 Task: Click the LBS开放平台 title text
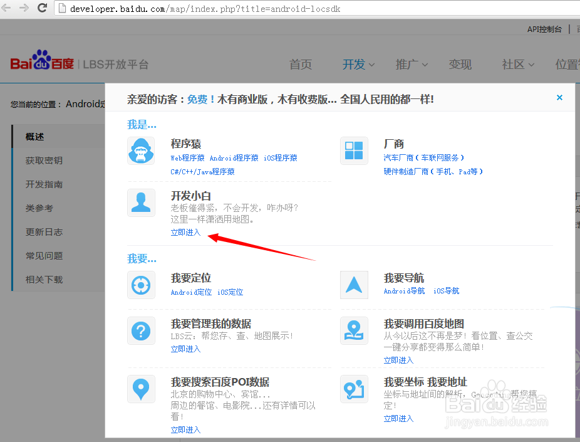pyautogui.click(x=115, y=65)
